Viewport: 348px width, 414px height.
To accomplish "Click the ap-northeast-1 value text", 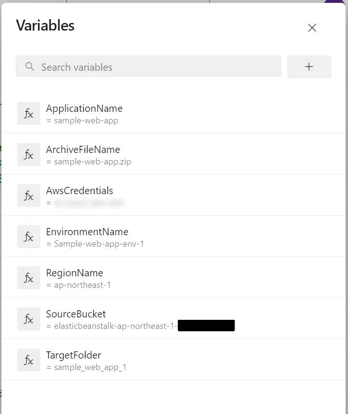I will pos(82,285).
